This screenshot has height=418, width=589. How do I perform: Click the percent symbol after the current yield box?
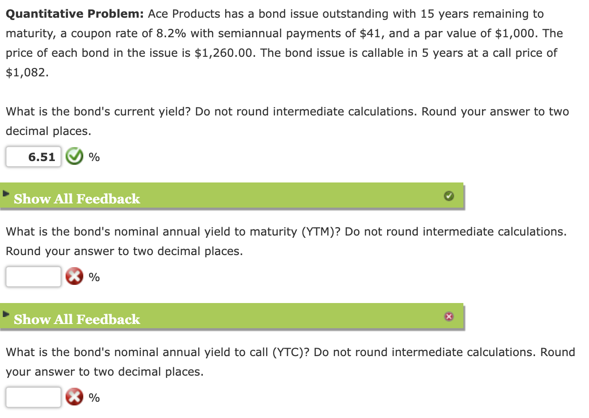pos(94,157)
